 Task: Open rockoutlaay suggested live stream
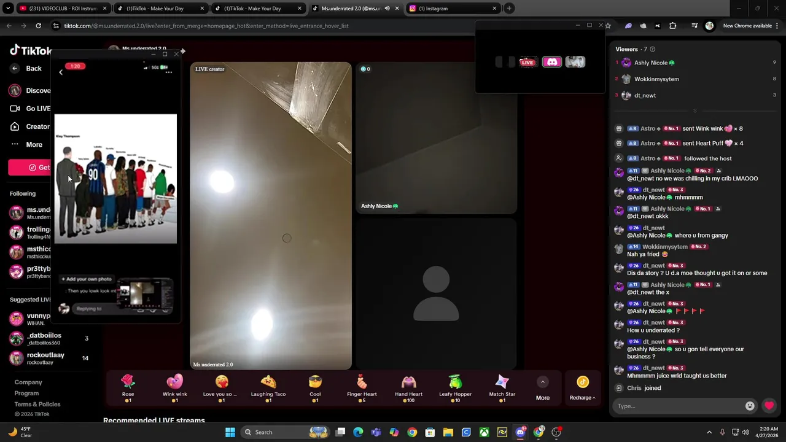[x=49, y=358]
